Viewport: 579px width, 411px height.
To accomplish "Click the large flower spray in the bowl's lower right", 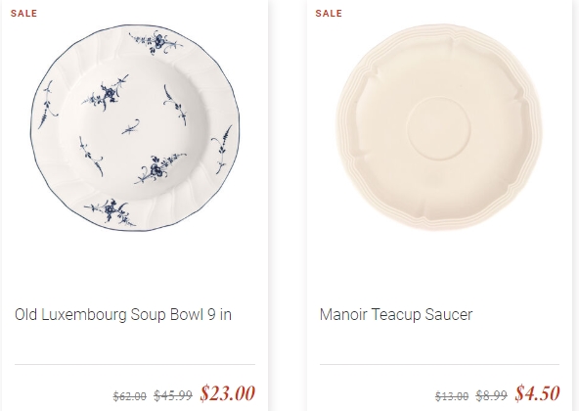I will [x=160, y=168].
